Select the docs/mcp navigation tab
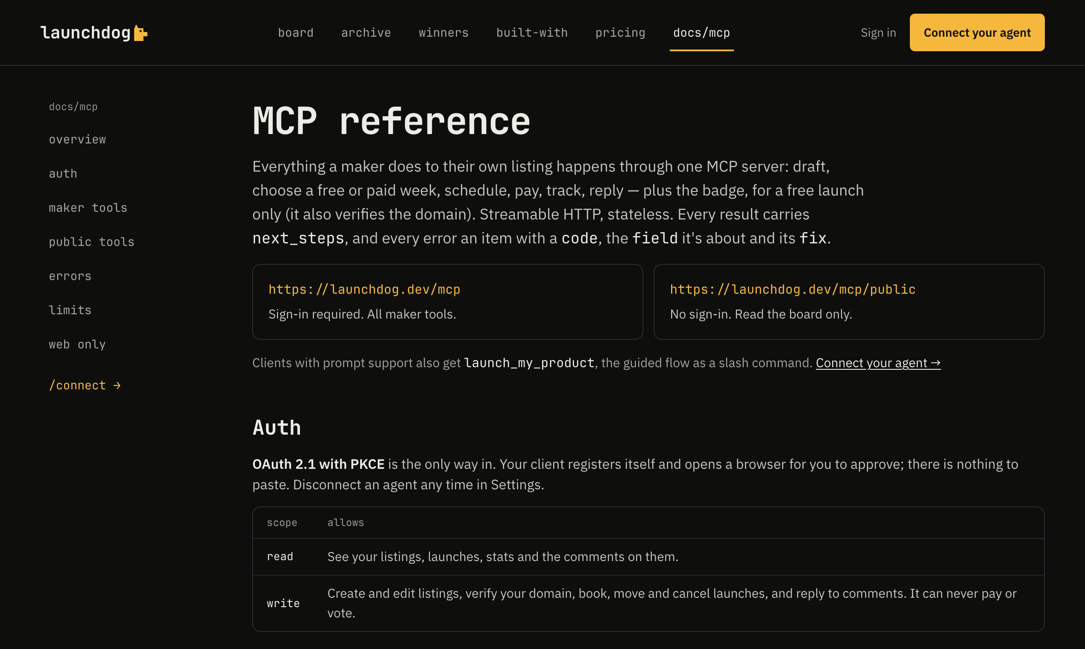Viewport: 1085px width, 649px height. coord(701,33)
